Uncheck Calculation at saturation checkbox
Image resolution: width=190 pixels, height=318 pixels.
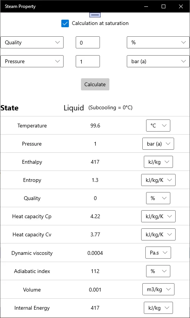point(65,23)
